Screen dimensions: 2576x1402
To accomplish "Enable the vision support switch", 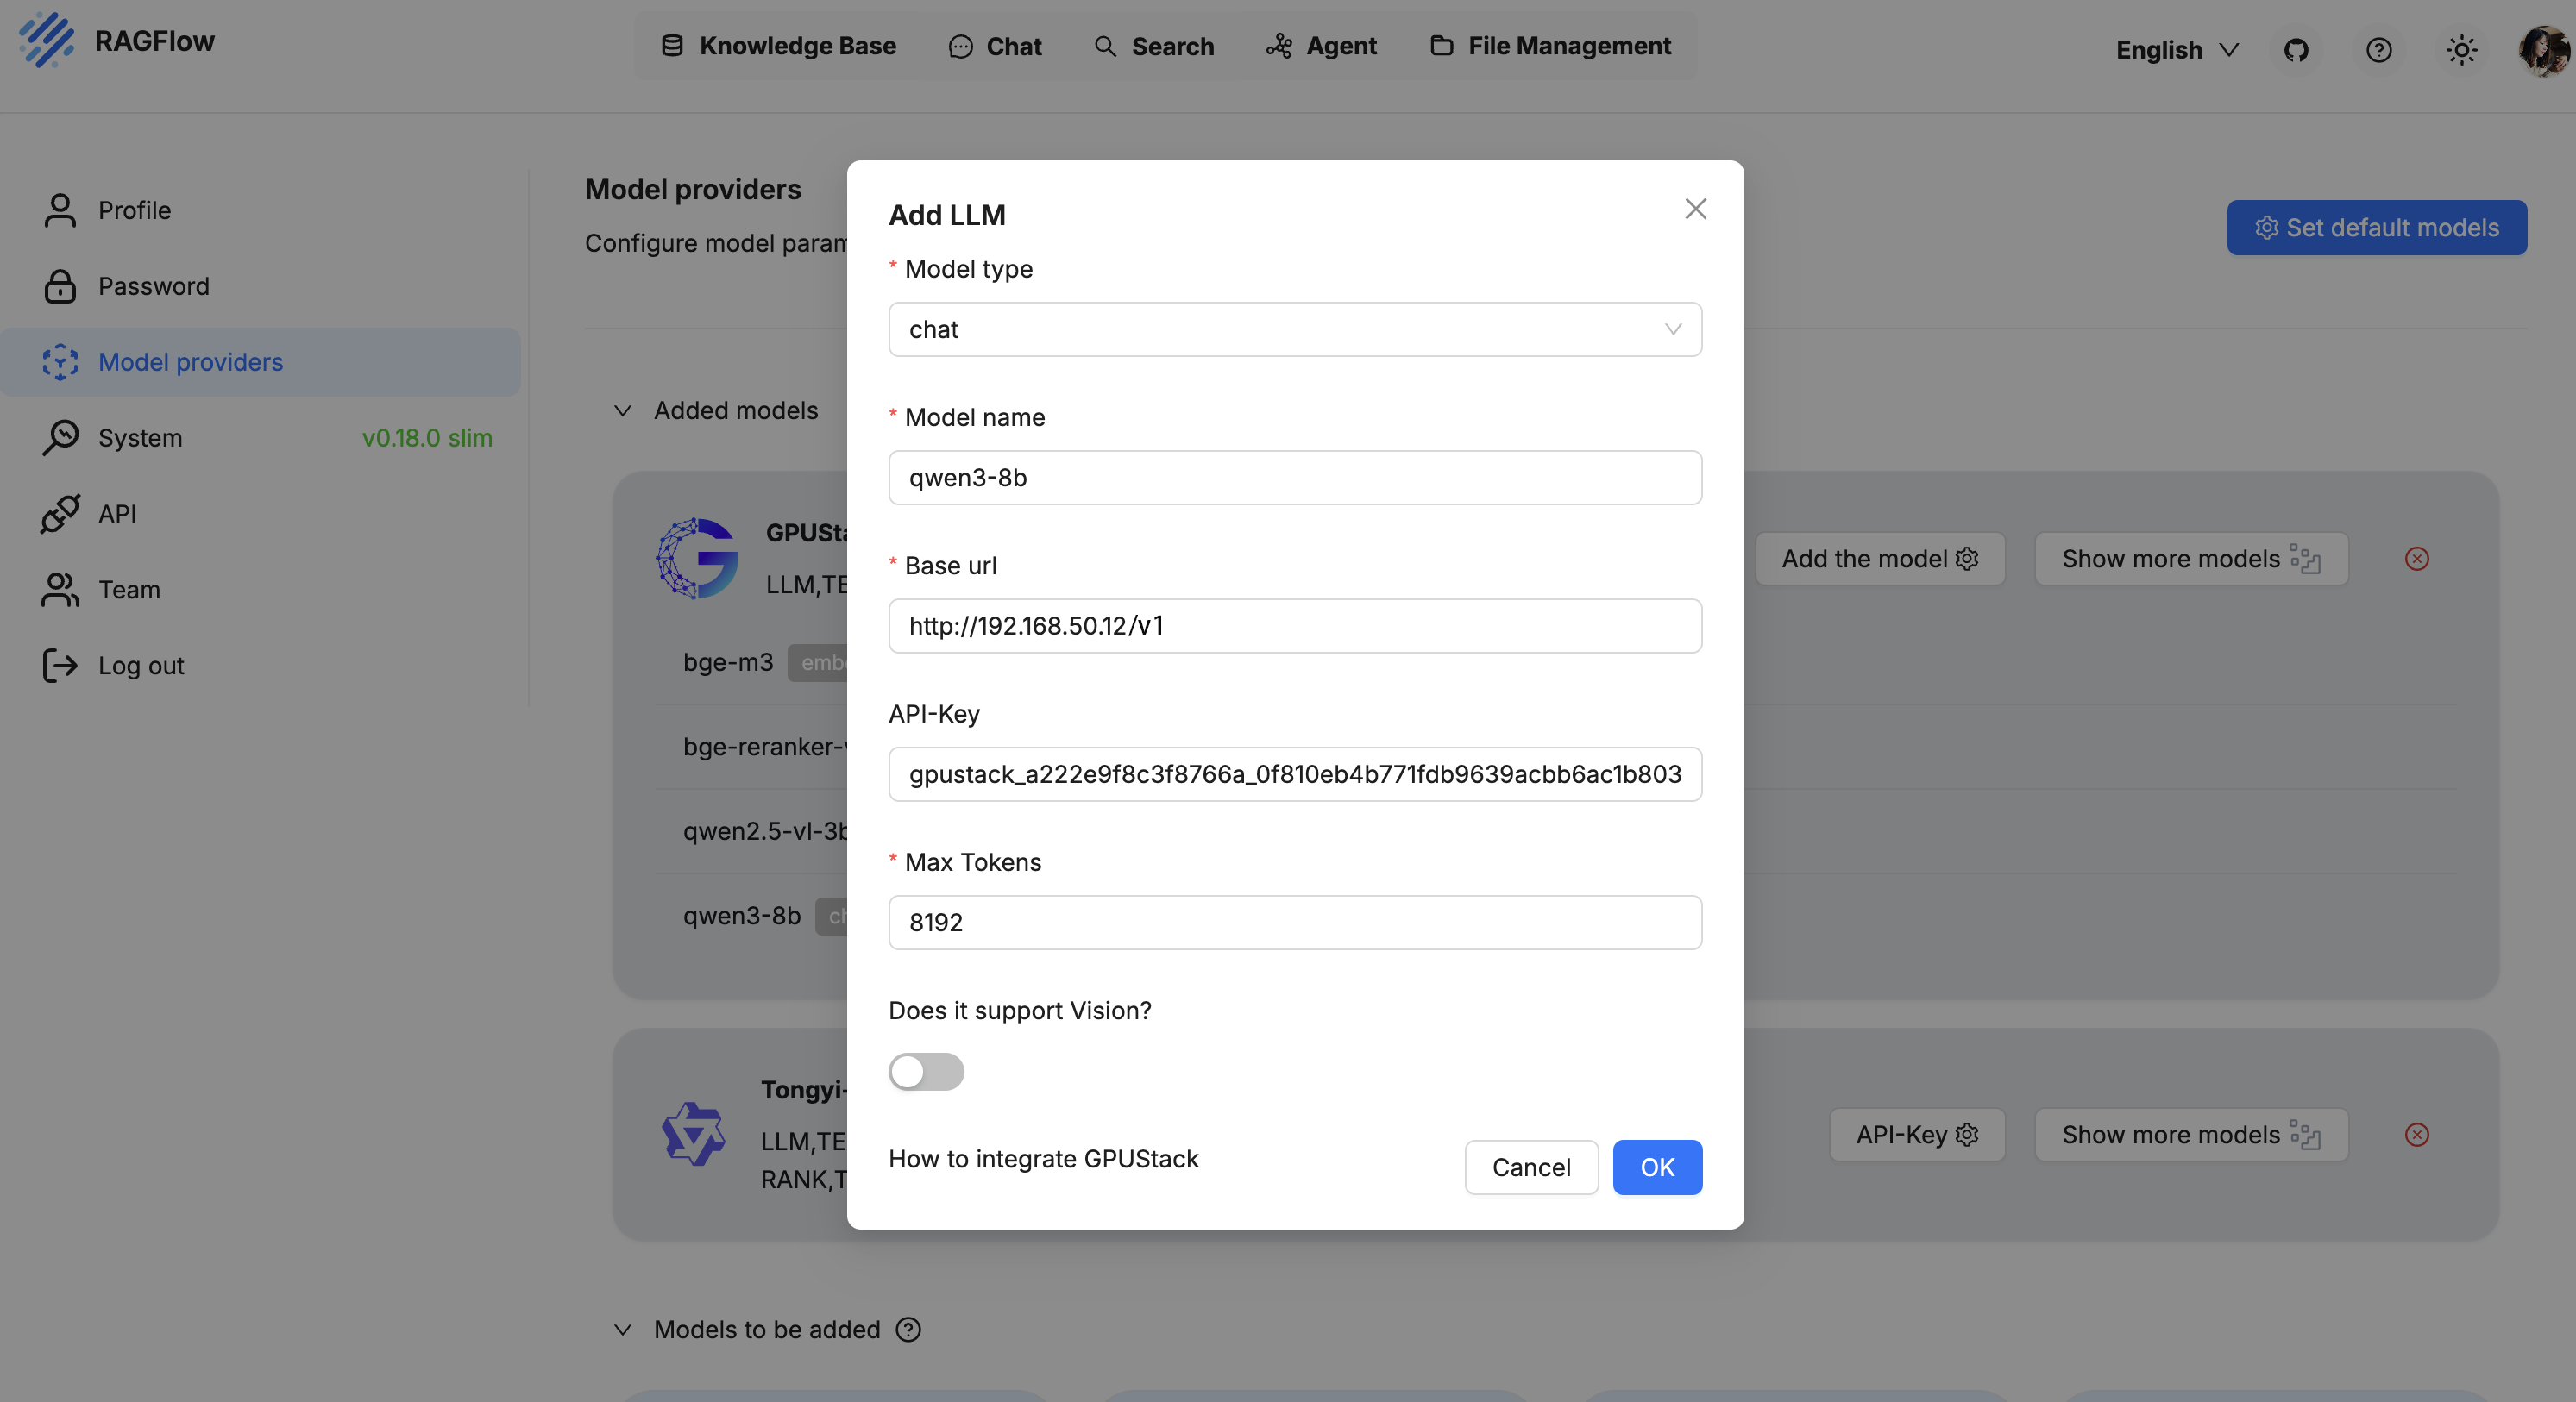I will click(926, 1071).
